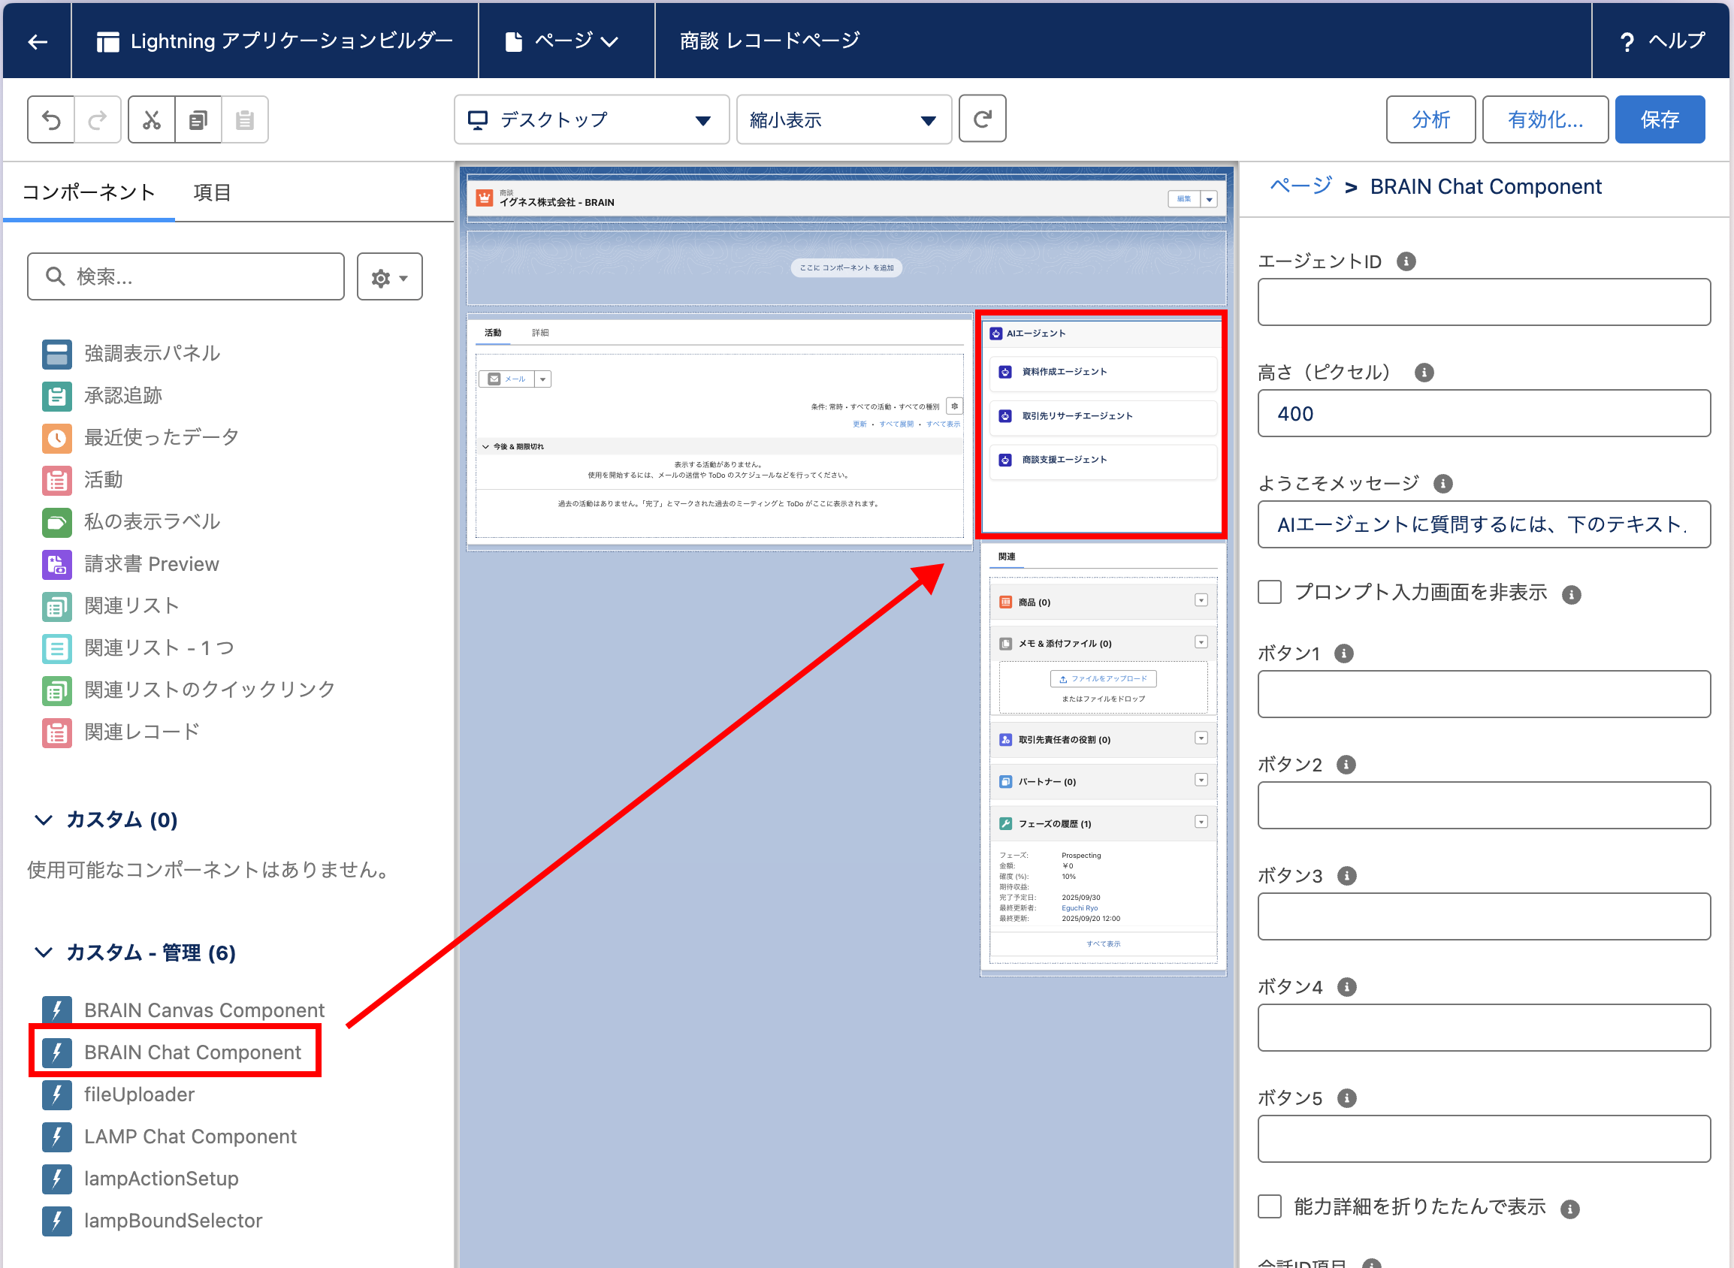Click the 有効化... button
The width and height of the screenshot is (1734, 1268).
[x=1545, y=119]
